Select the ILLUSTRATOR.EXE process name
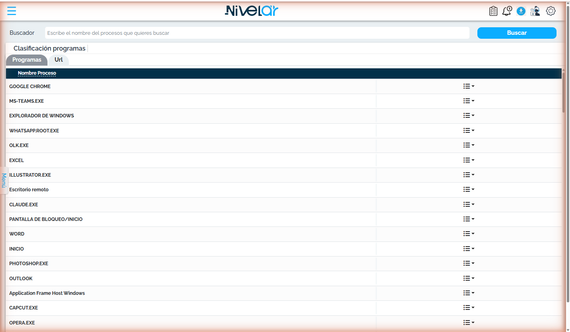This screenshot has width=570, height=332. (30, 175)
